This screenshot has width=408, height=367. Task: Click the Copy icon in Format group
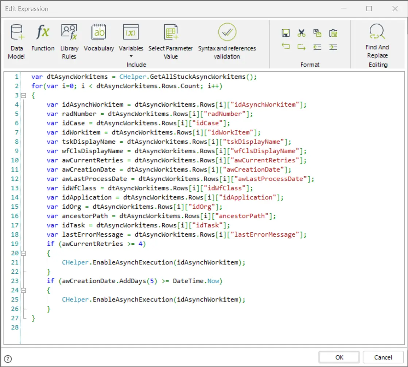click(x=317, y=33)
